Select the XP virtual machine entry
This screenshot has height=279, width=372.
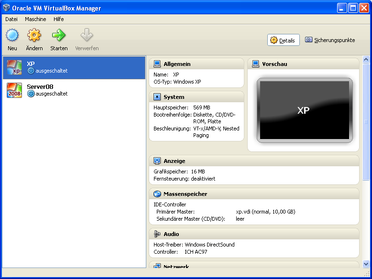tap(74, 67)
